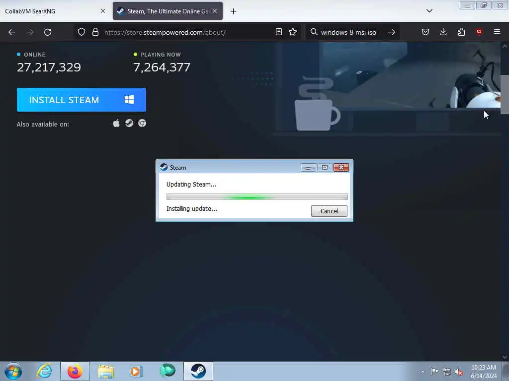This screenshot has width=509, height=381.
Task: Submit search with the go arrow
Action: (392, 32)
